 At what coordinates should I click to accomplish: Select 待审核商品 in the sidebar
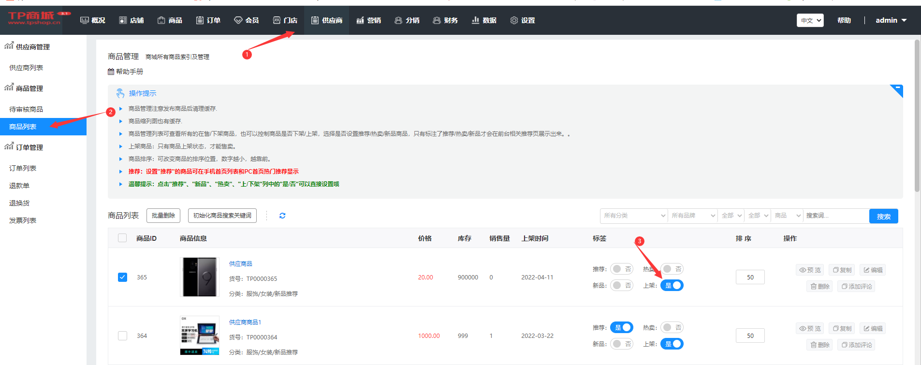point(26,109)
